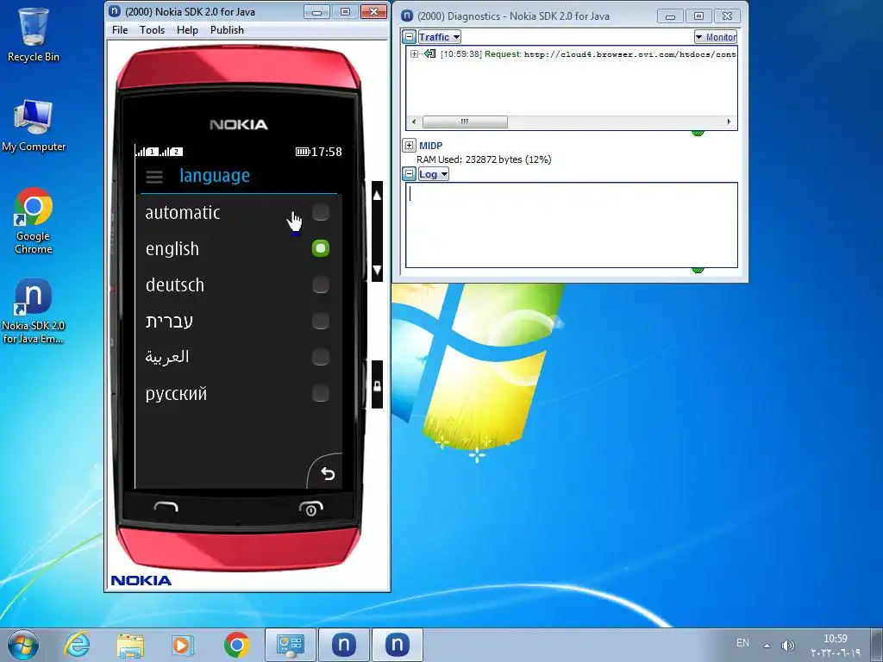
Task: Click the EN language indicator
Action: point(742,643)
